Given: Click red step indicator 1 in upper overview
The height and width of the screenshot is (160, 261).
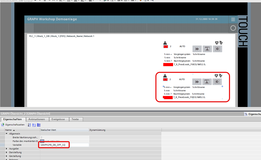Looking at the screenshot, I should coord(166,46).
